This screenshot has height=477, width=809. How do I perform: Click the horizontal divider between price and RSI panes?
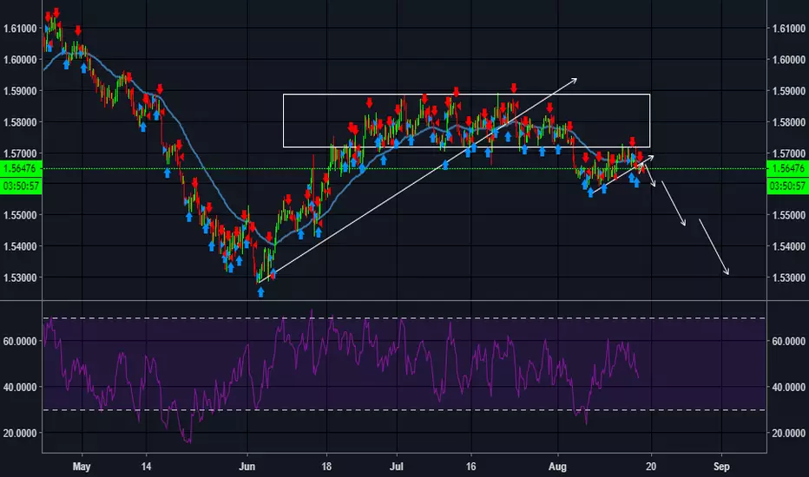pyautogui.click(x=404, y=300)
